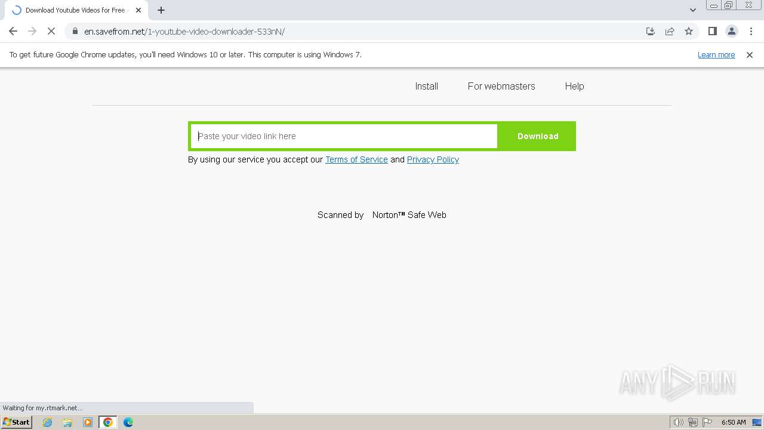Viewport: 764px width, 430px height.
Task: Click the address bar URL
Action: 184,31
